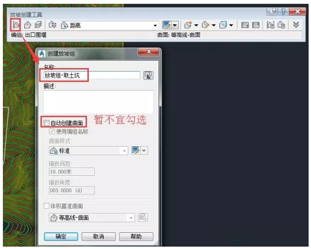
Task: Click the Set Grading Layer icon
Action: tap(38, 25)
